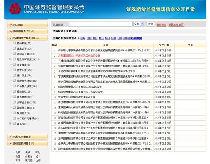This screenshot has height=164, width=210.
Task: Open row 20 四川金石东方 prospectus entry
Action: (x=105, y=149)
